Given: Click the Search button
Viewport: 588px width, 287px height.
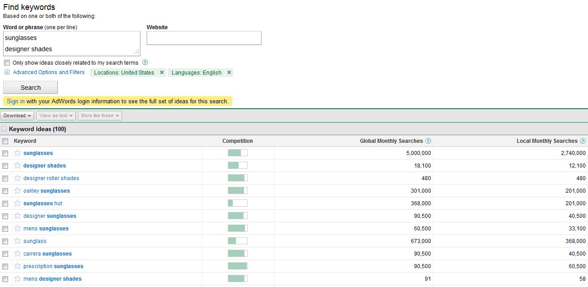Looking at the screenshot, I should (x=30, y=88).
